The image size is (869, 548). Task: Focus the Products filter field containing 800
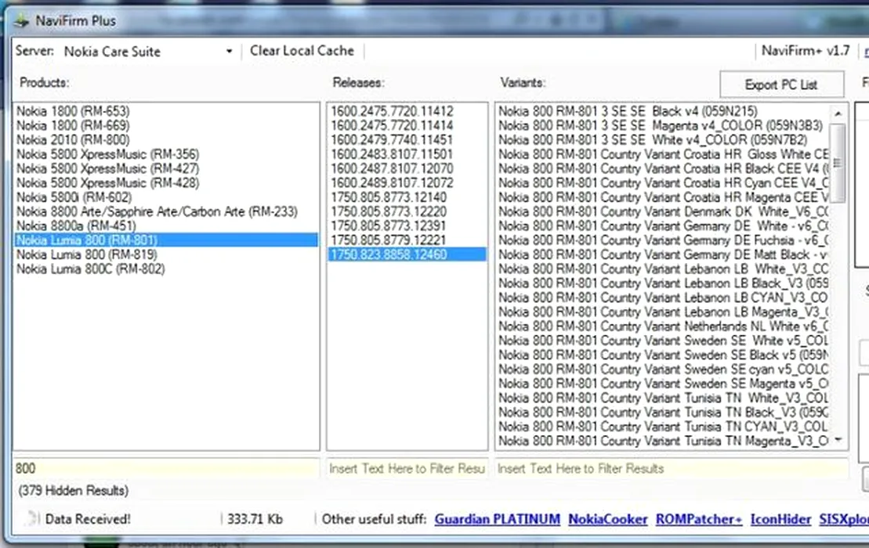(166, 468)
